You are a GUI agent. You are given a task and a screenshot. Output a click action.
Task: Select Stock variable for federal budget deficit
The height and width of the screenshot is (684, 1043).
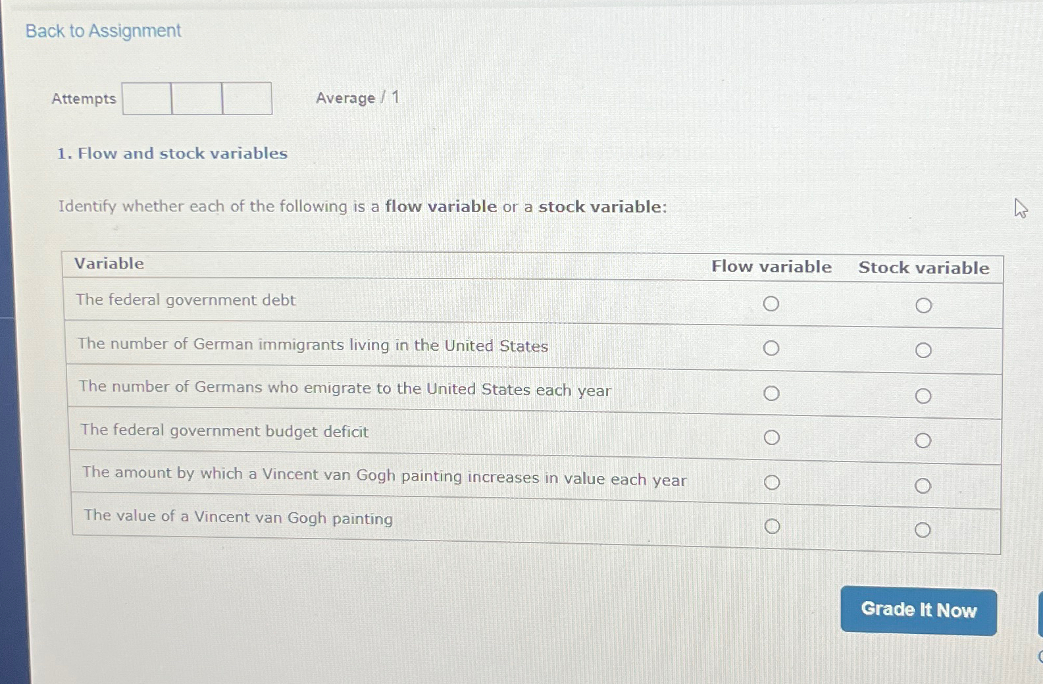point(924,438)
